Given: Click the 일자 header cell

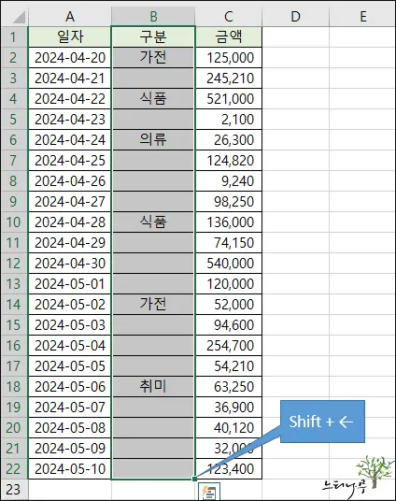Looking at the screenshot, I should [70, 37].
